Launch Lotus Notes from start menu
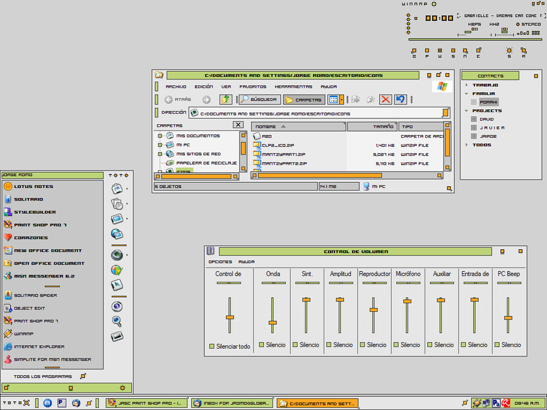This screenshot has width=547, height=410. [x=28, y=187]
